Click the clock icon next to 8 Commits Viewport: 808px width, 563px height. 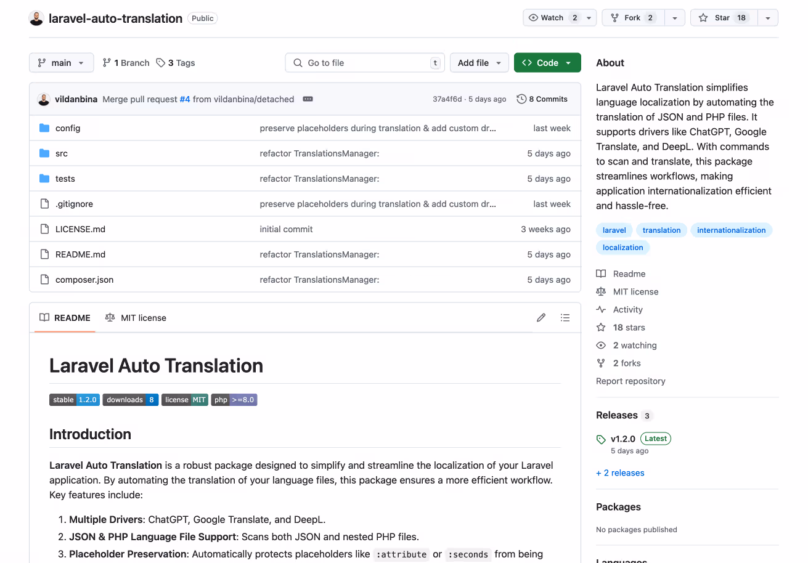point(521,99)
